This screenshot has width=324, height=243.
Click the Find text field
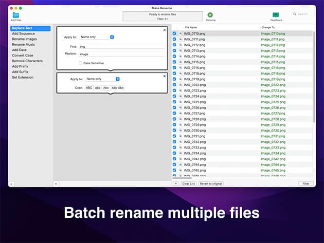[x=121, y=47]
